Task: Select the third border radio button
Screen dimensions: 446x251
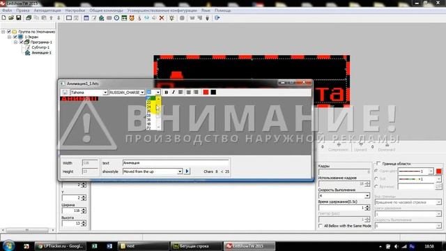Action: click(x=376, y=186)
